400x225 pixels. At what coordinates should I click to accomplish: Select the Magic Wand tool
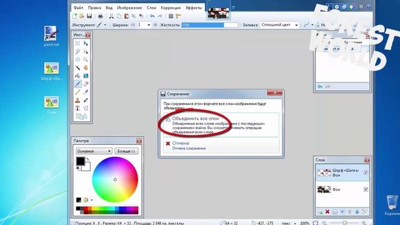coord(77,67)
